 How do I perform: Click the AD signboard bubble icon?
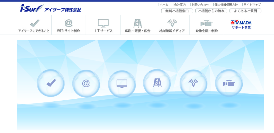click(x=157, y=83)
